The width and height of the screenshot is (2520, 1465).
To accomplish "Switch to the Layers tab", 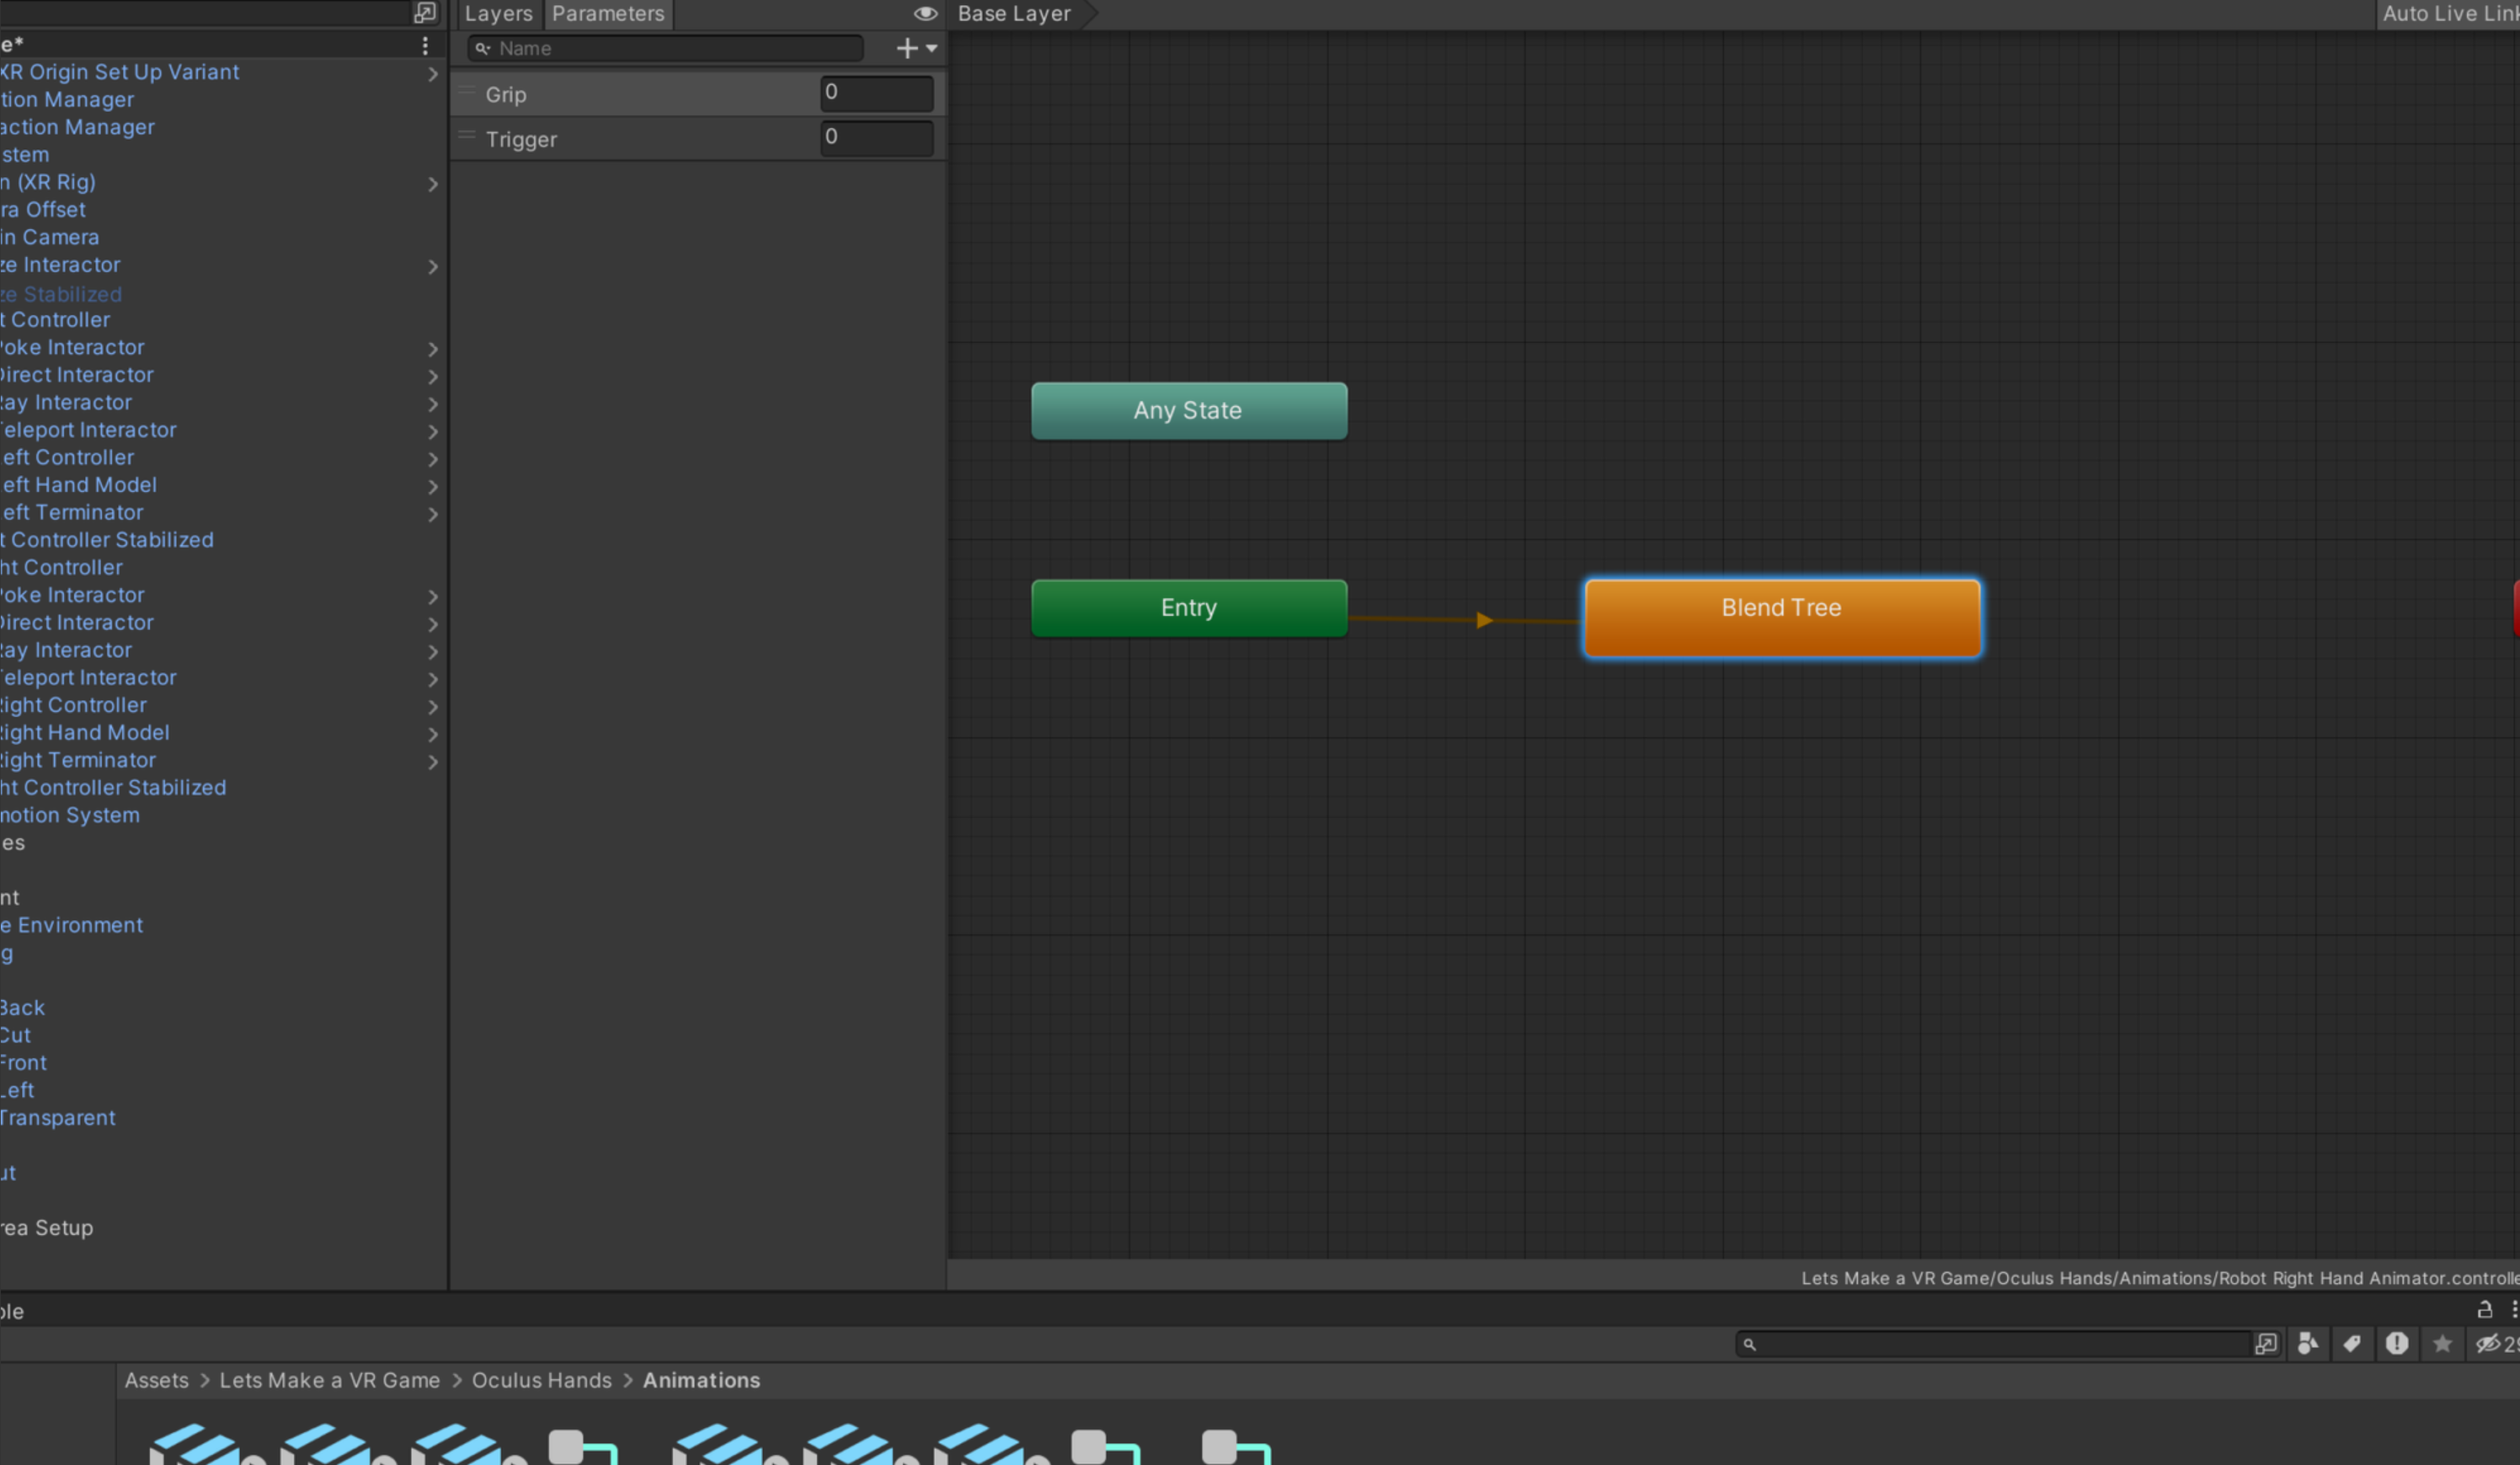I will (x=498, y=13).
